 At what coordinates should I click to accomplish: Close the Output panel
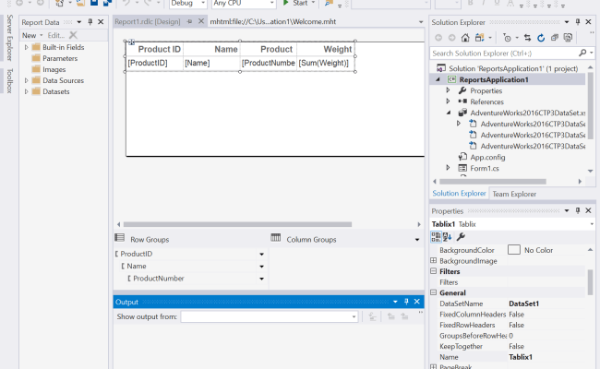pyautogui.click(x=416, y=302)
